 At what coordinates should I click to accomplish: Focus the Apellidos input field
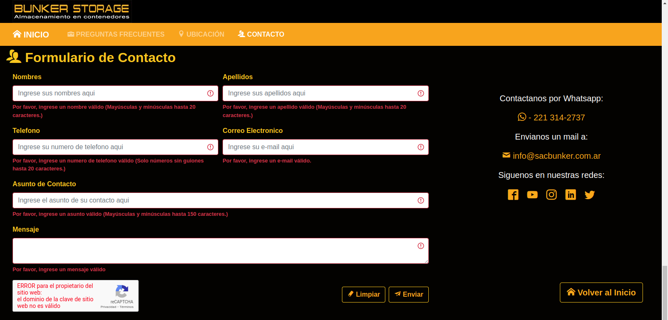pyautogui.click(x=319, y=93)
